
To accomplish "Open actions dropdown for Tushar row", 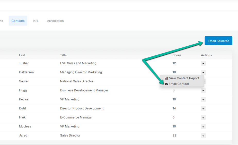I will (x=203, y=64).
